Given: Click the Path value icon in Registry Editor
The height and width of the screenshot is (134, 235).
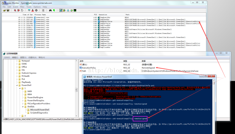Looking at the screenshot, I should 81,71.
